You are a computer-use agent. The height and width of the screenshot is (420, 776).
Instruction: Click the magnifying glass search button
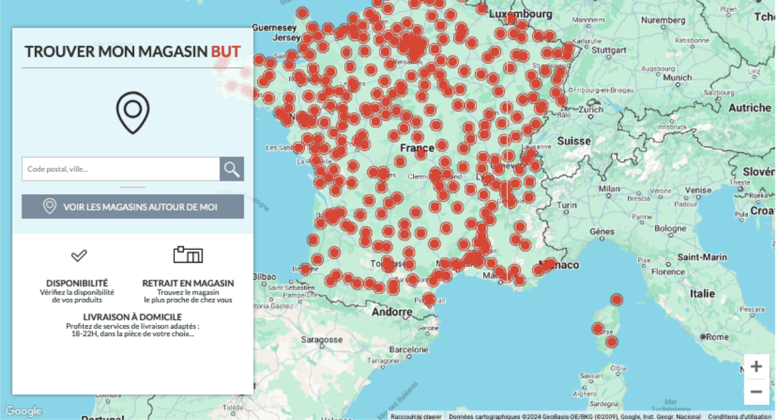click(232, 169)
